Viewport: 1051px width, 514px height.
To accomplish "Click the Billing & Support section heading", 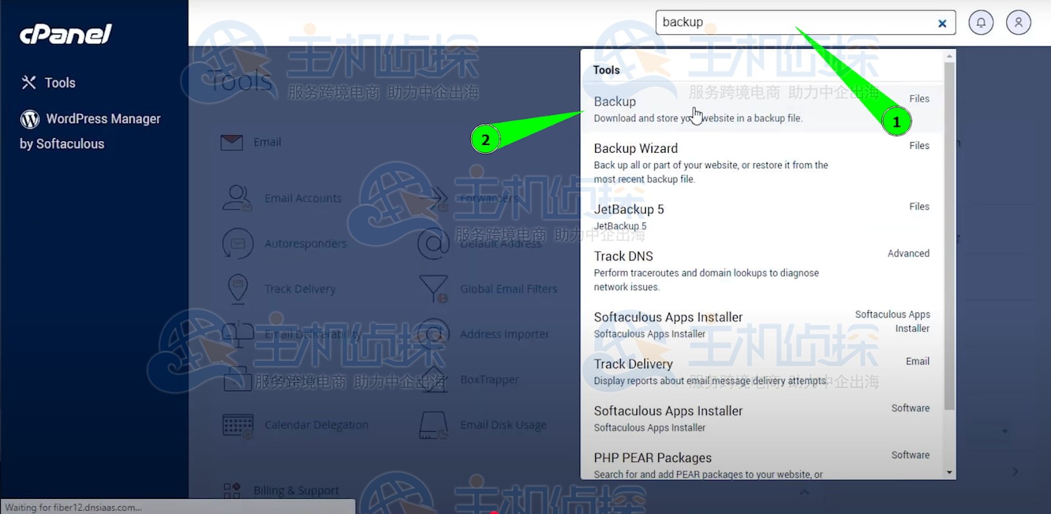I will [296, 490].
